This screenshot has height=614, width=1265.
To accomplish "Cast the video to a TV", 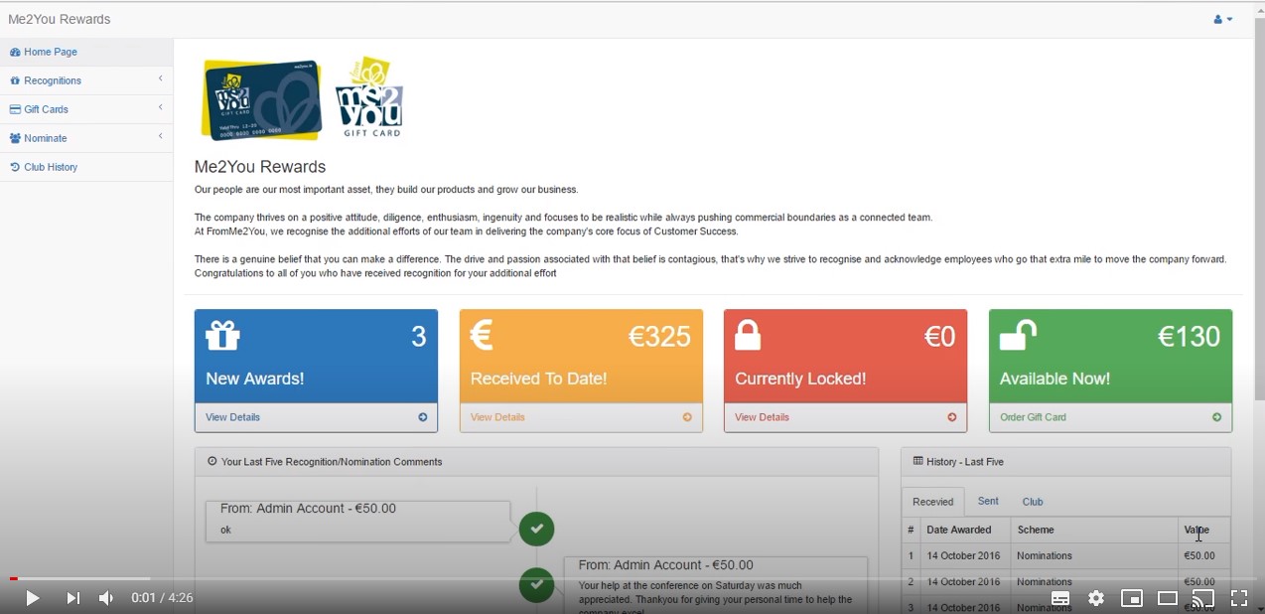I will tap(1203, 598).
